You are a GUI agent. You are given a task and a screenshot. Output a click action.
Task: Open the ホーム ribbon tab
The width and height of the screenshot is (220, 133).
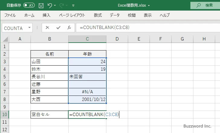29,15
